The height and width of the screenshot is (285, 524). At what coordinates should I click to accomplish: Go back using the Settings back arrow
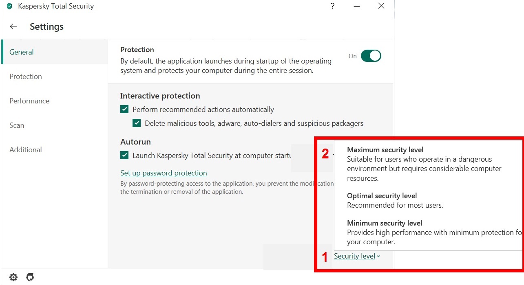point(13,27)
